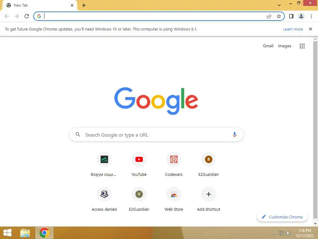This screenshot has width=318, height=239.
Task: Click the page vertical scrollbar
Action: pos(316,130)
